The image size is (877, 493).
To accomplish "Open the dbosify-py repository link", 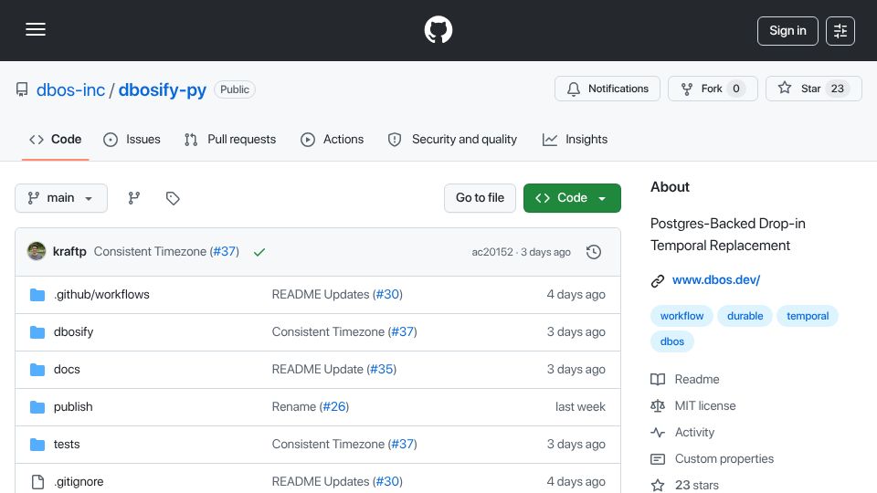I will pos(163,89).
